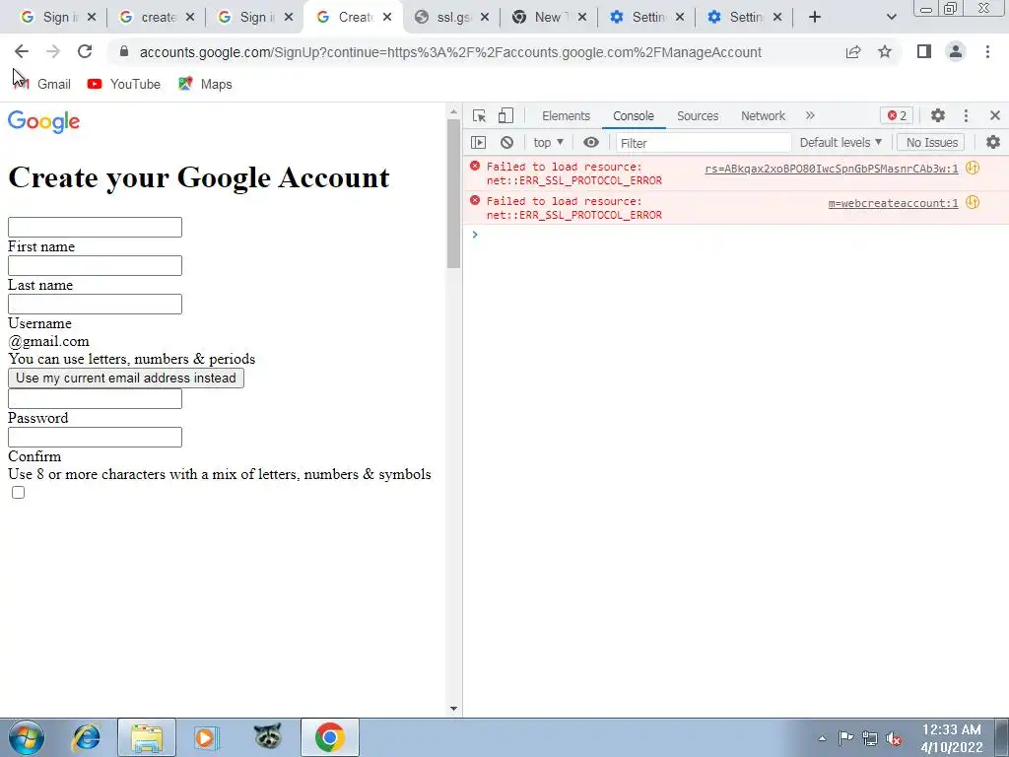1009x757 pixels.
Task: Click the Password input field
Action: tap(96, 399)
